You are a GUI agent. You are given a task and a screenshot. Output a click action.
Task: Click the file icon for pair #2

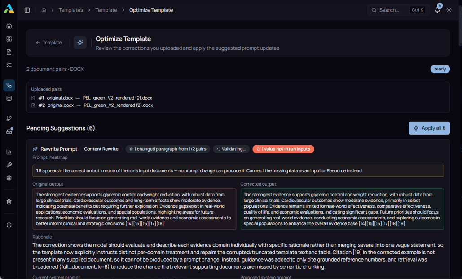tap(33, 105)
